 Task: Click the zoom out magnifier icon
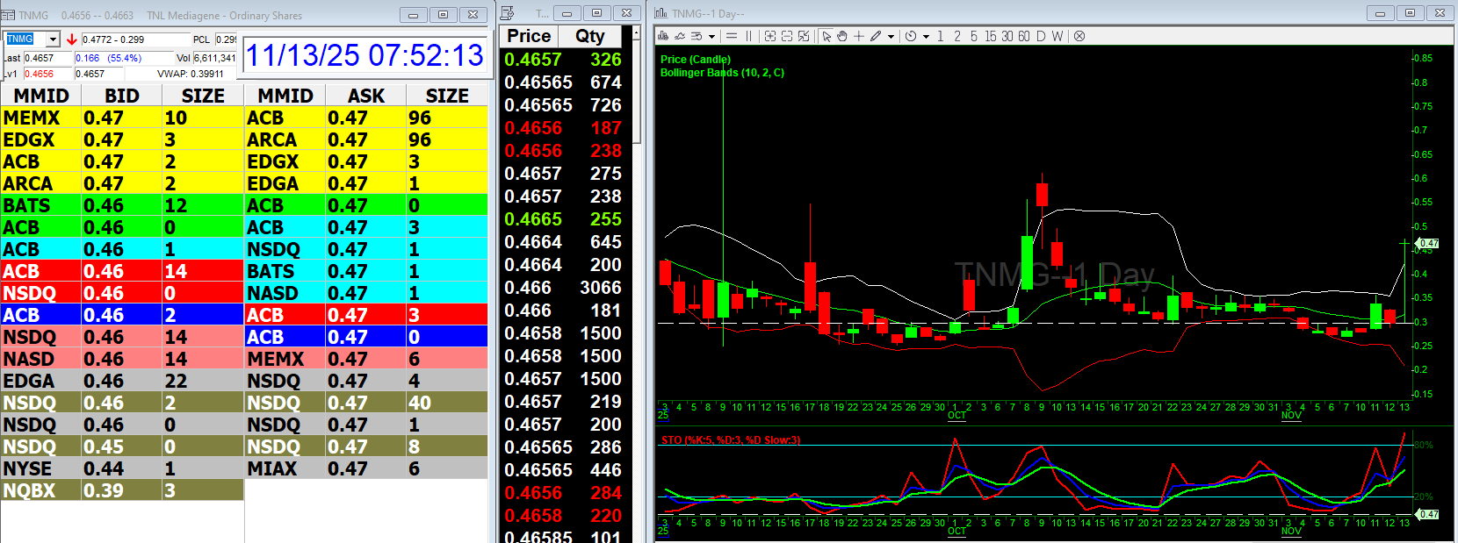[787, 36]
